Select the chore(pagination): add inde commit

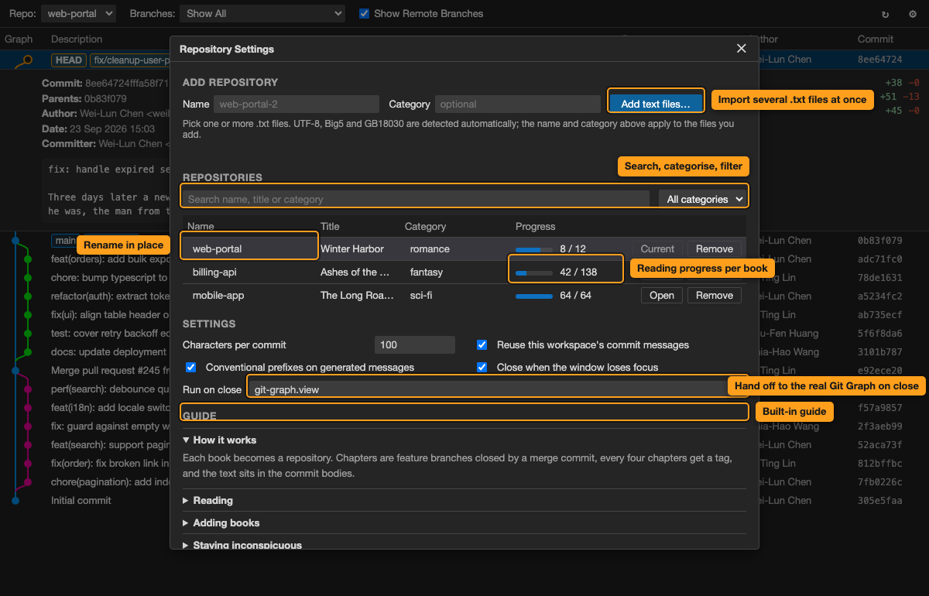tap(110, 482)
